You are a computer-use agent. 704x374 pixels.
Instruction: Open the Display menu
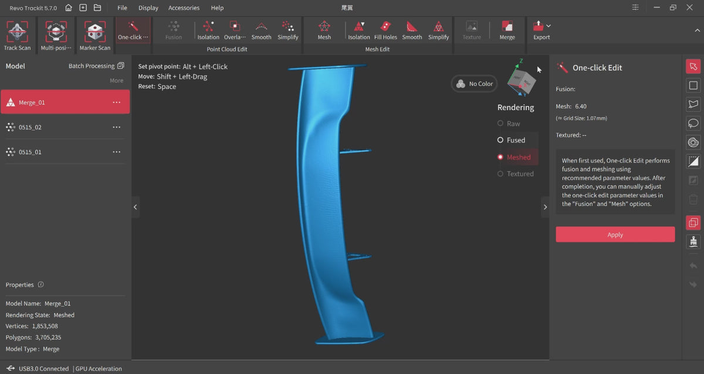[148, 8]
